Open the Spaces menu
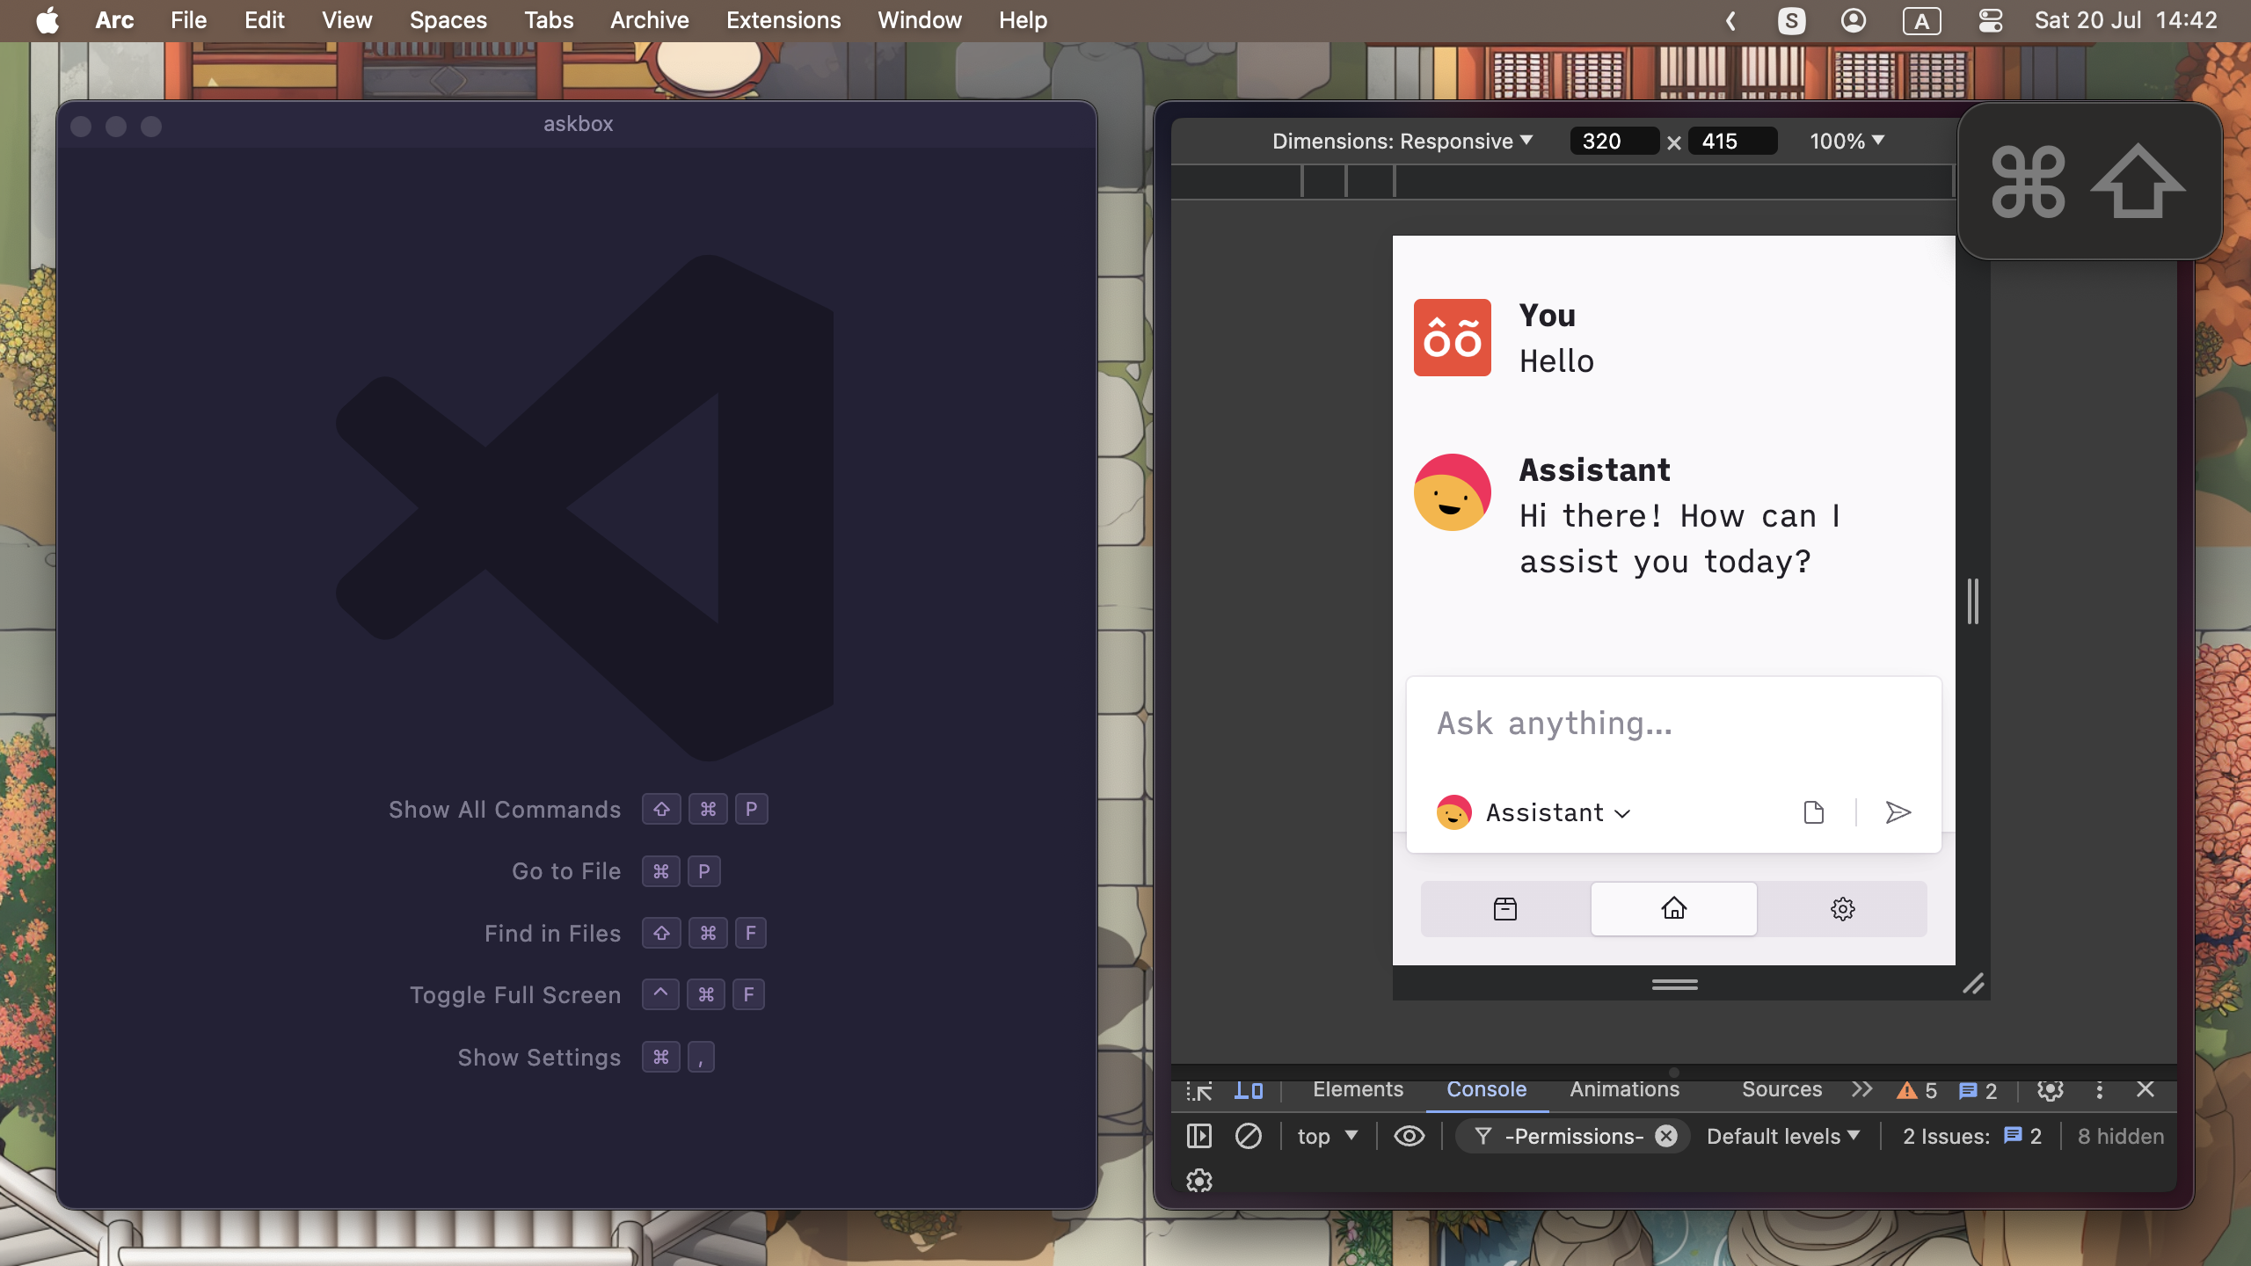Viewport: 2251px width, 1266px height. pos(448,20)
